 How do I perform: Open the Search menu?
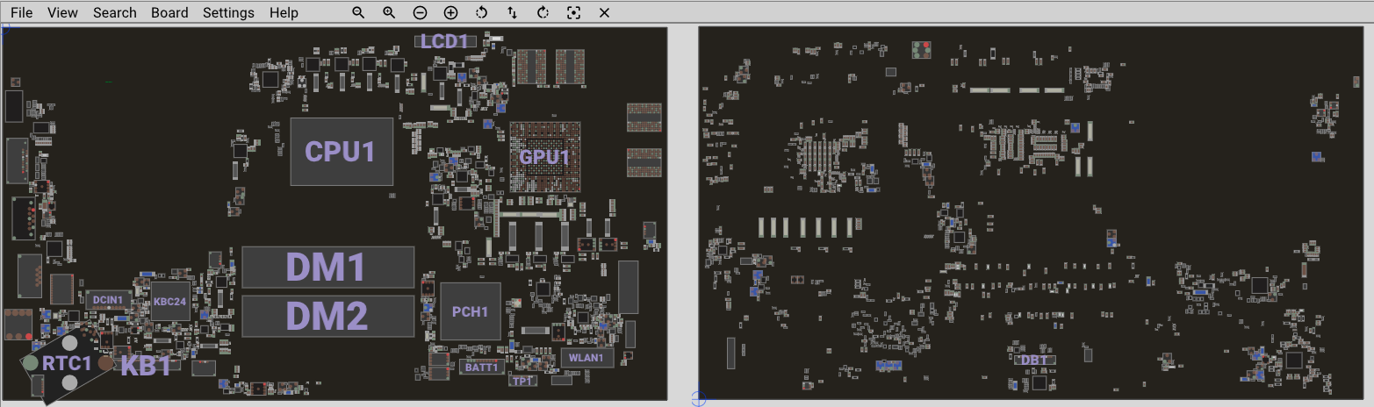pos(115,13)
